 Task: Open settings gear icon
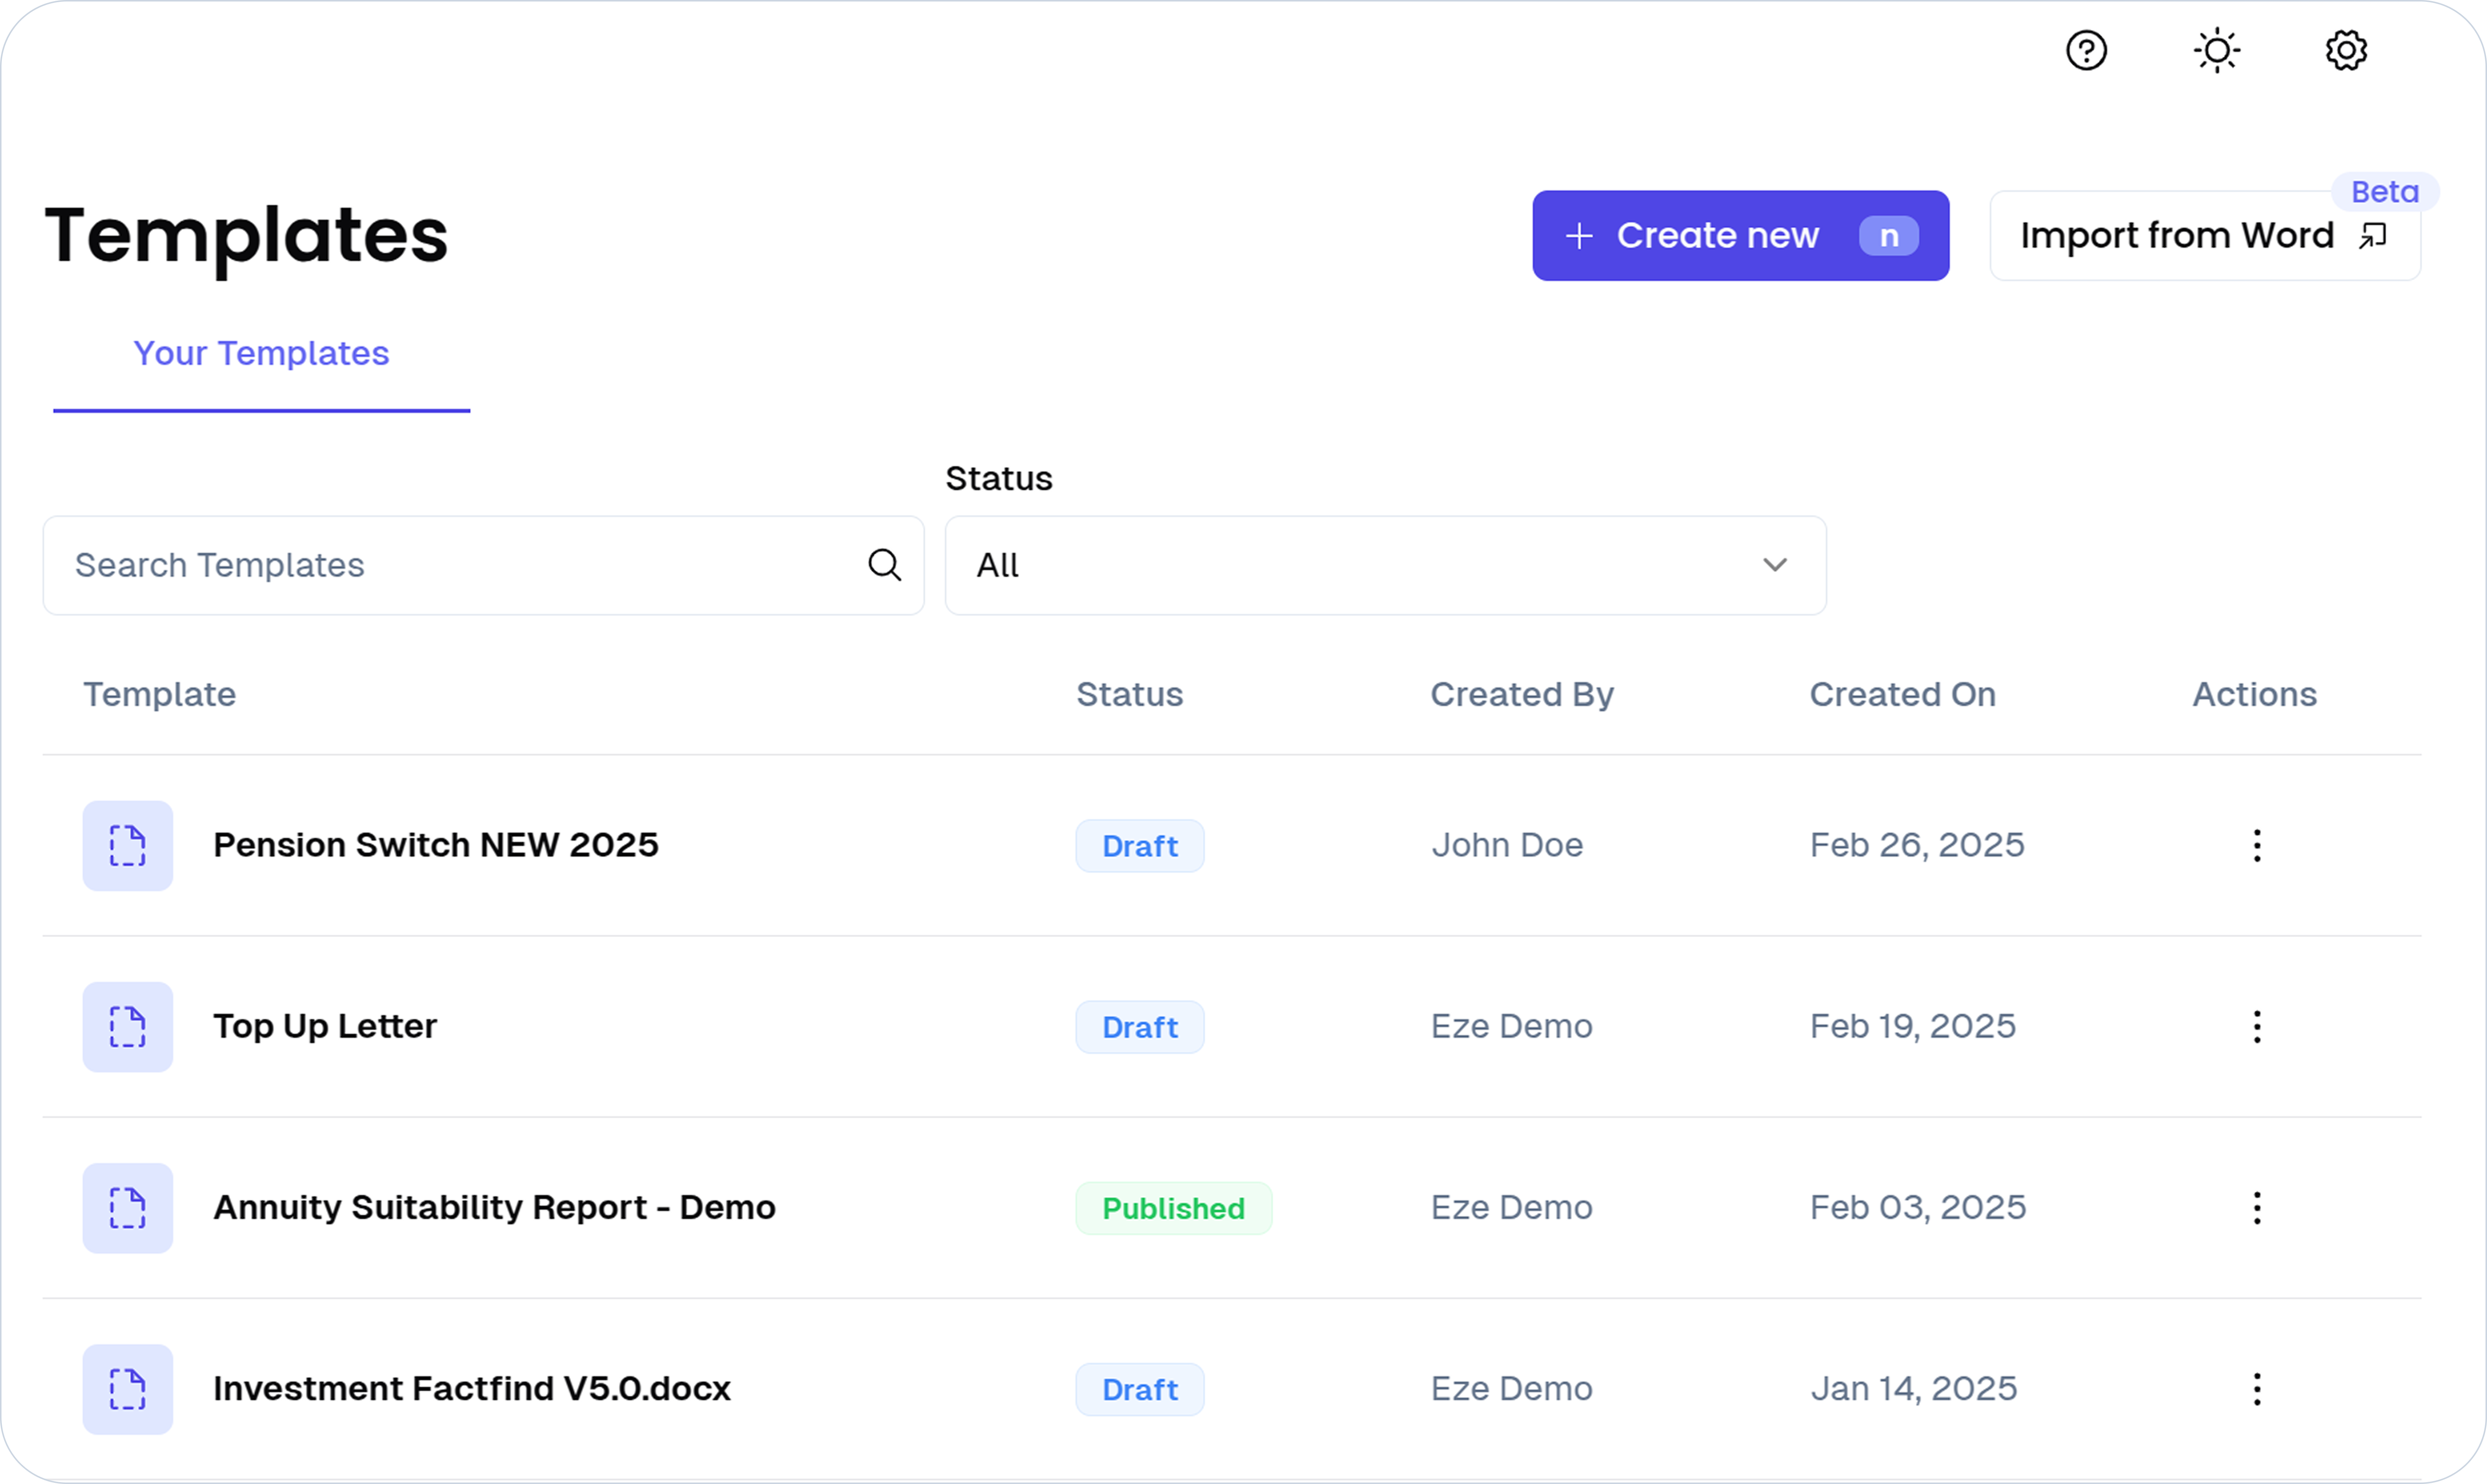pyautogui.click(x=2346, y=50)
